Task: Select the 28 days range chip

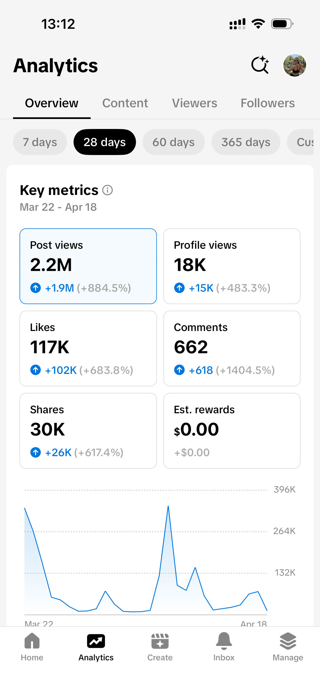Action: 105,142
